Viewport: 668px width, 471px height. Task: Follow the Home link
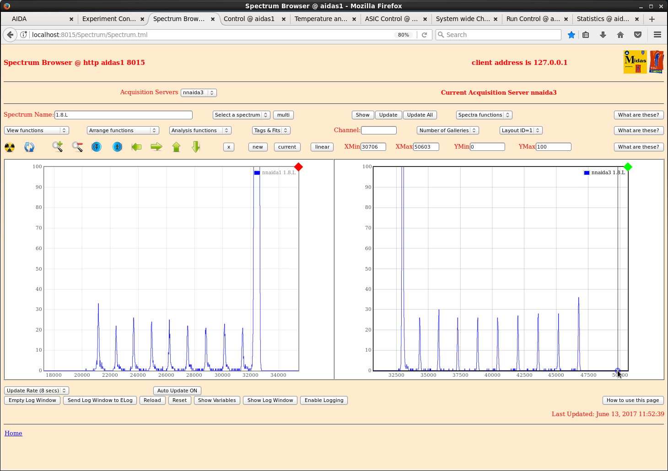13,433
